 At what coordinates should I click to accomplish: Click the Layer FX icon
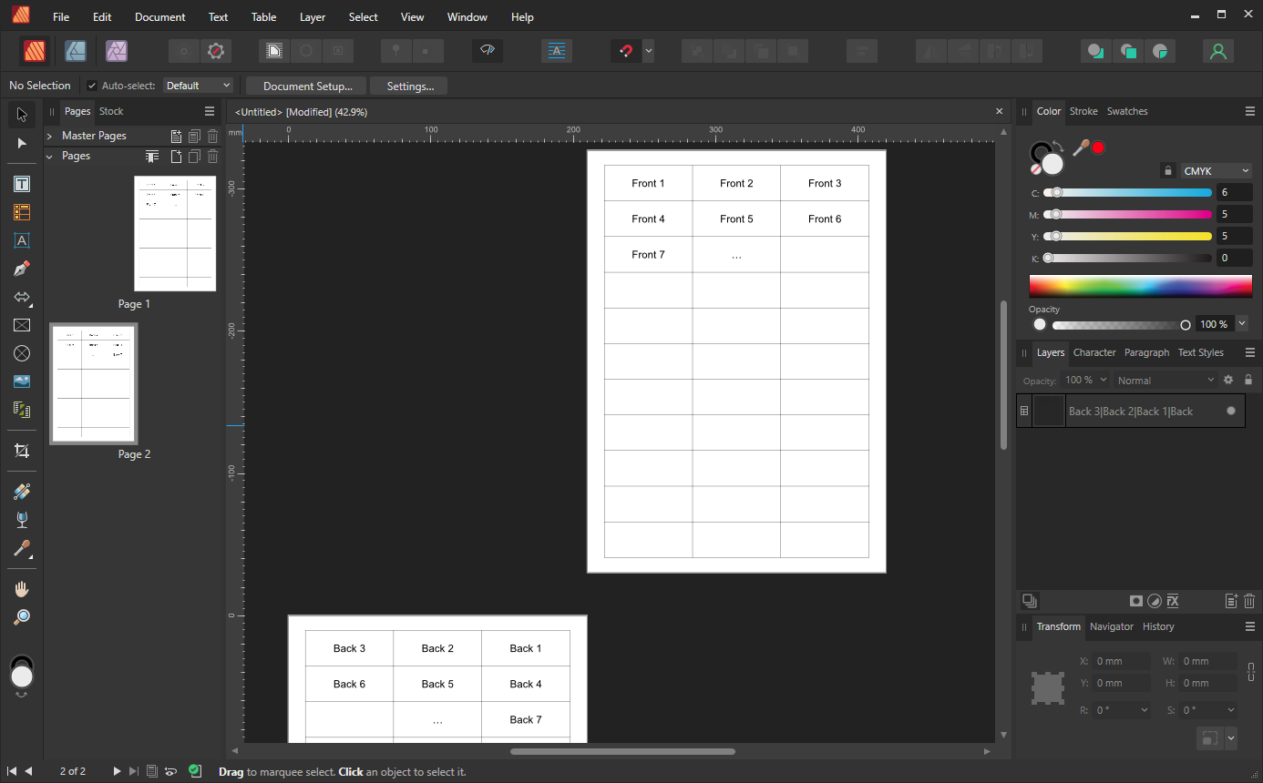(1173, 601)
